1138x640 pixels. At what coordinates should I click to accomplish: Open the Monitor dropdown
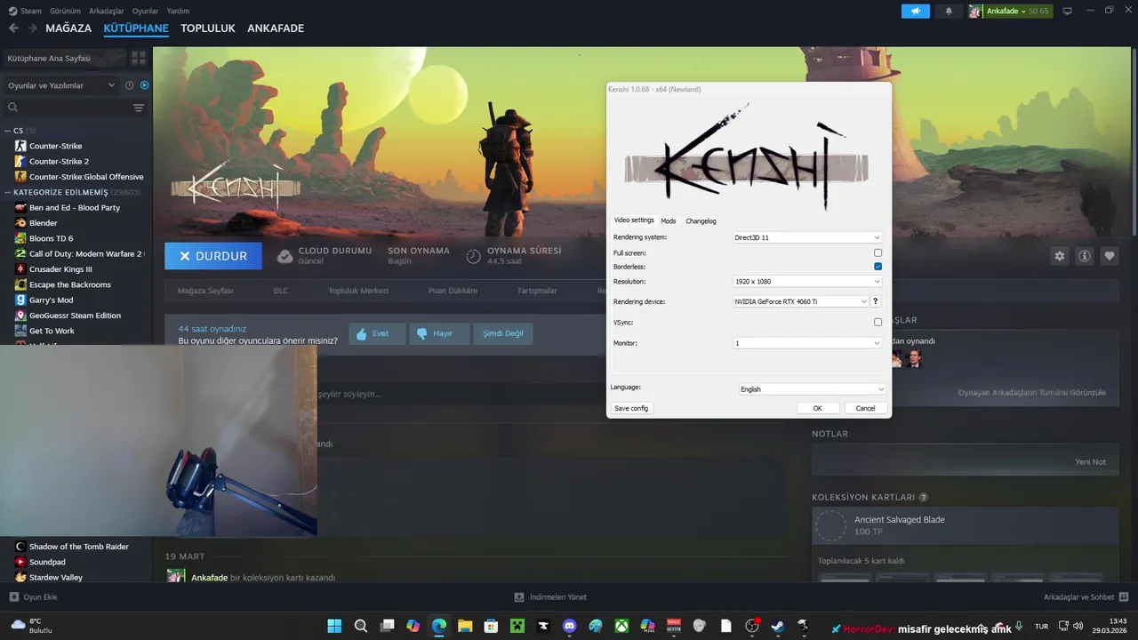[x=806, y=342]
